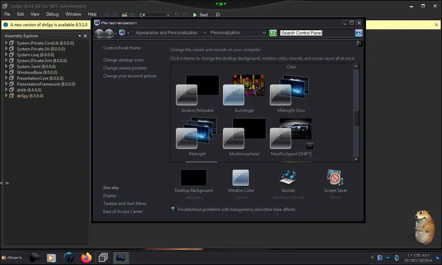Click the dnSpy navigate backward toolbar icon

(x=106, y=15)
